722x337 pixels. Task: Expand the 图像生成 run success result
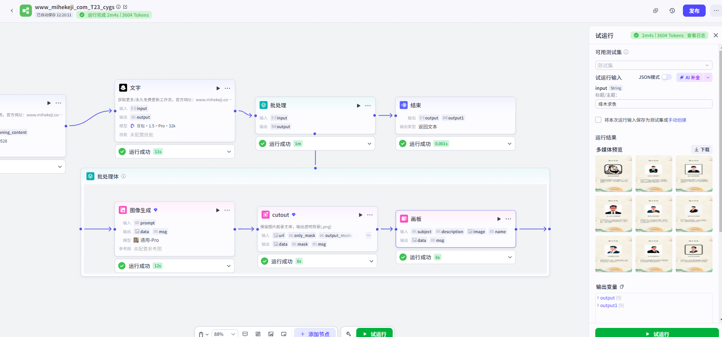tap(228, 266)
